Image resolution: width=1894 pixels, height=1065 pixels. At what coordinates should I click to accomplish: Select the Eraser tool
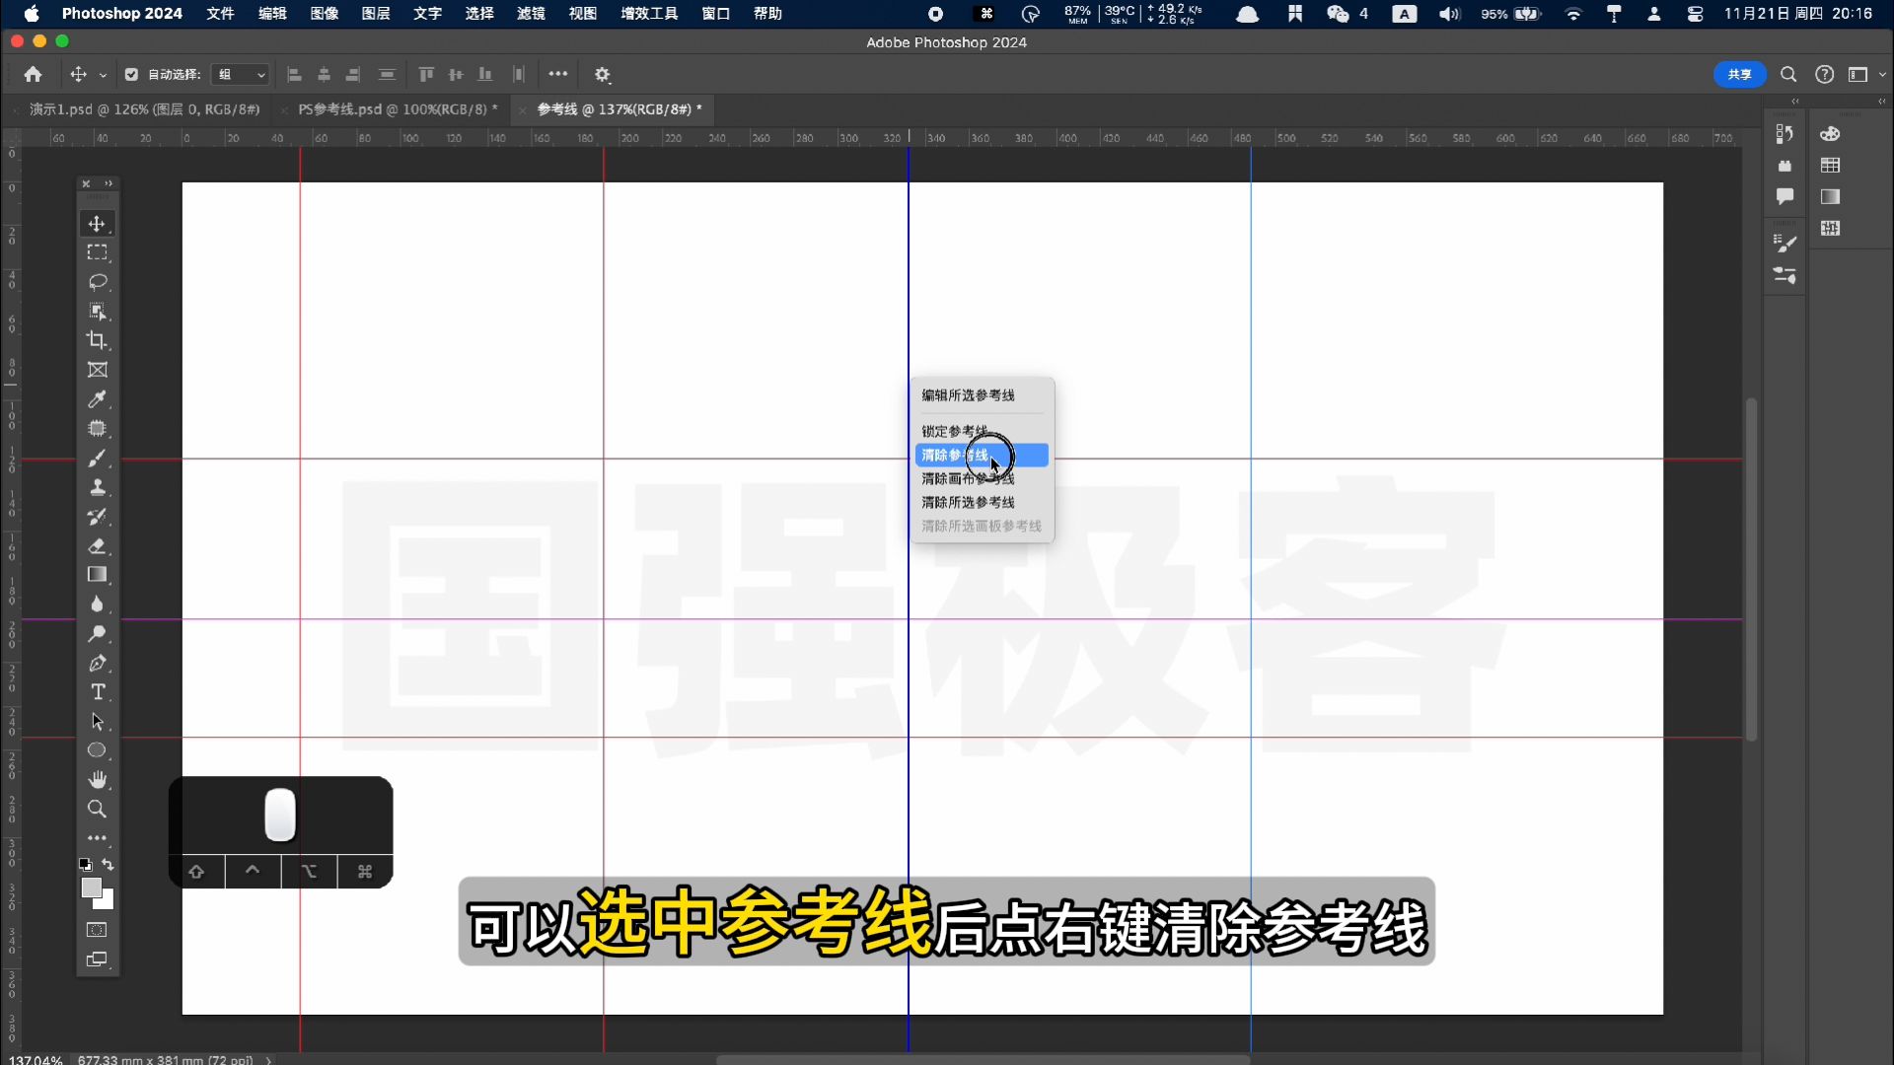coord(97,545)
